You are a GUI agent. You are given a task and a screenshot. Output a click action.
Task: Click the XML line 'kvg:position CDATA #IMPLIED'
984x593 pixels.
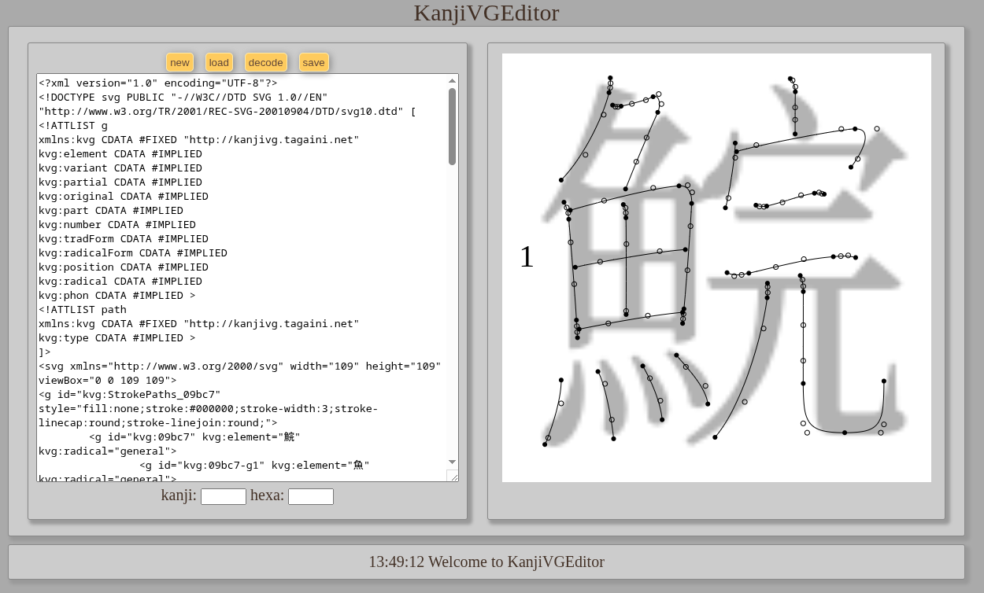pyautogui.click(x=124, y=267)
